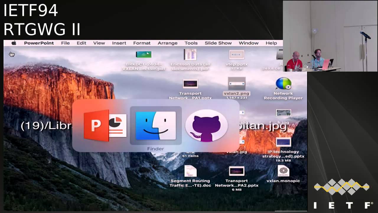Select the h.jpg file icon
Image resolution: width=378 pixels, height=213 pixels.
pyautogui.click(x=283, y=113)
